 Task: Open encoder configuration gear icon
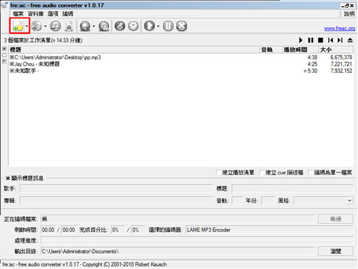[x=134, y=26]
